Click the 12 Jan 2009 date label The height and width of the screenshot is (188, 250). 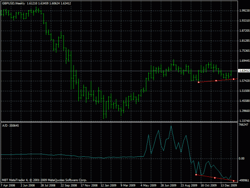108,185
